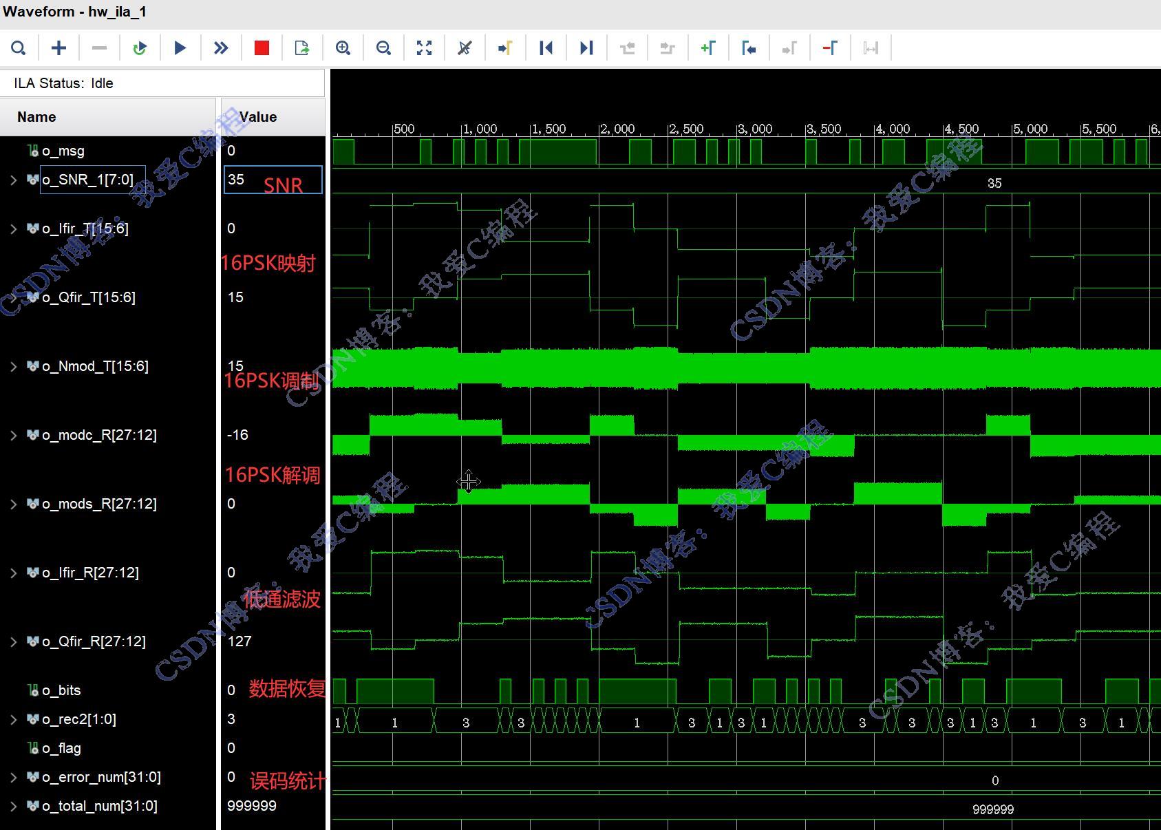Image resolution: width=1161 pixels, height=830 pixels.
Task: Click the previous transition icon
Action: (627, 48)
